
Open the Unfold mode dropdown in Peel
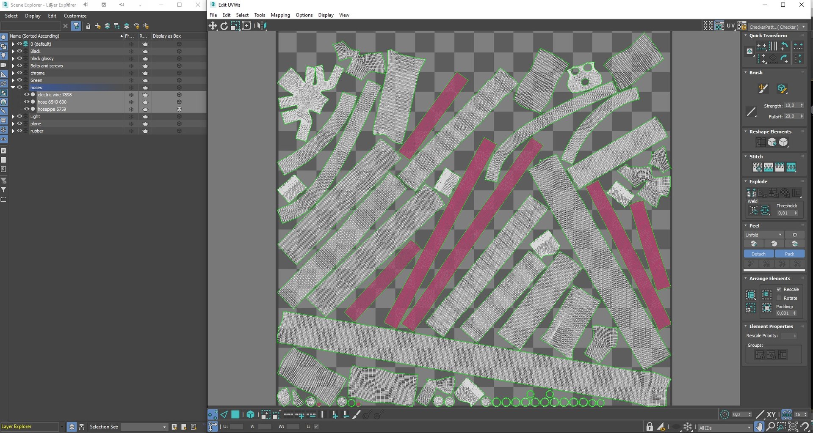(x=764, y=235)
